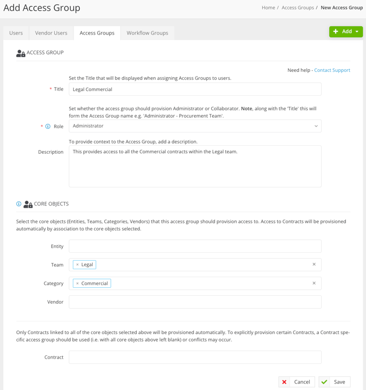Image resolution: width=366 pixels, height=390 pixels.
Task: Click the Core Objects user-lock icon
Action: click(x=28, y=204)
